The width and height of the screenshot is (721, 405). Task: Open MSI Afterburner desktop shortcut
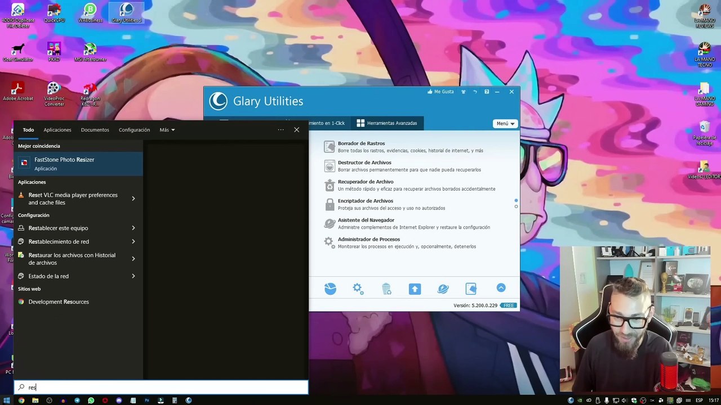pos(90,52)
